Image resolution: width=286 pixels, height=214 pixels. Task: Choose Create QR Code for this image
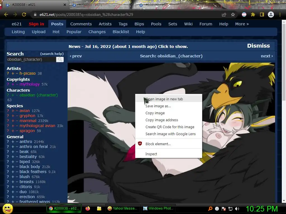pos(168,127)
